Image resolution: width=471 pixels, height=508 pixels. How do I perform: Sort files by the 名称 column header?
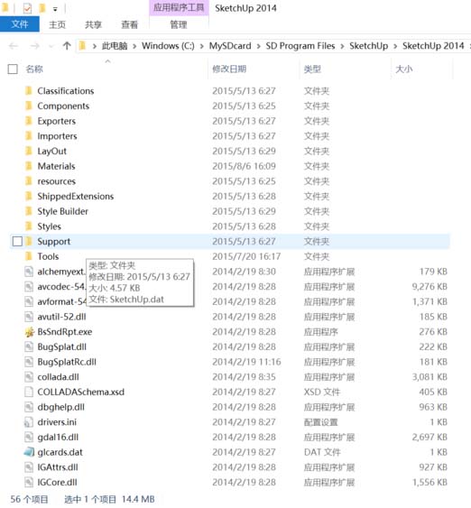[x=34, y=69]
